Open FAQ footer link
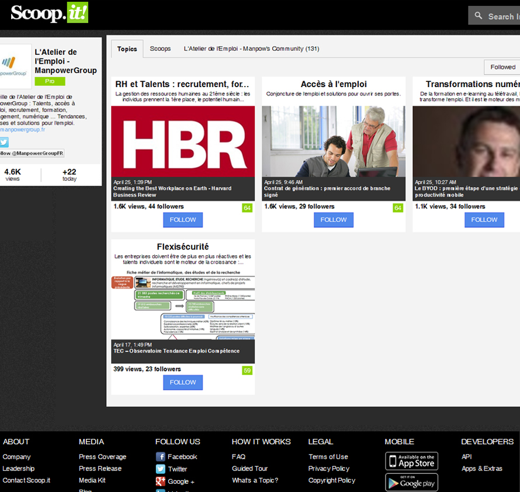Screen dimensions: 520x492 tap(239, 457)
